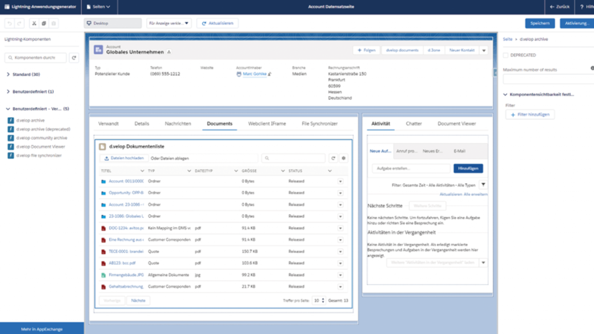Switch to the File Synchronizer tab
Viewport: 594px width, 334px height.
coord(319,124)
